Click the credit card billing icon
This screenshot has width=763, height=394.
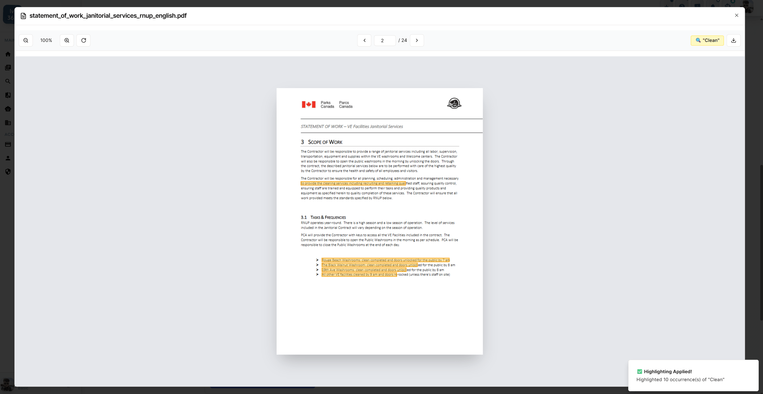click(x=8, y=144)
